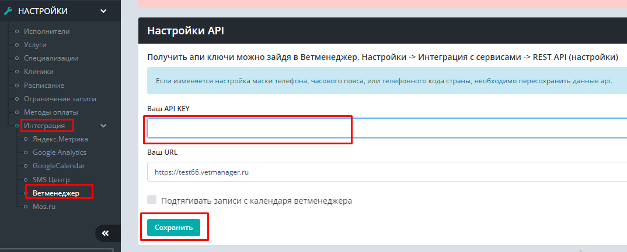Open Mos.ru integration

[x=43, y=207]
